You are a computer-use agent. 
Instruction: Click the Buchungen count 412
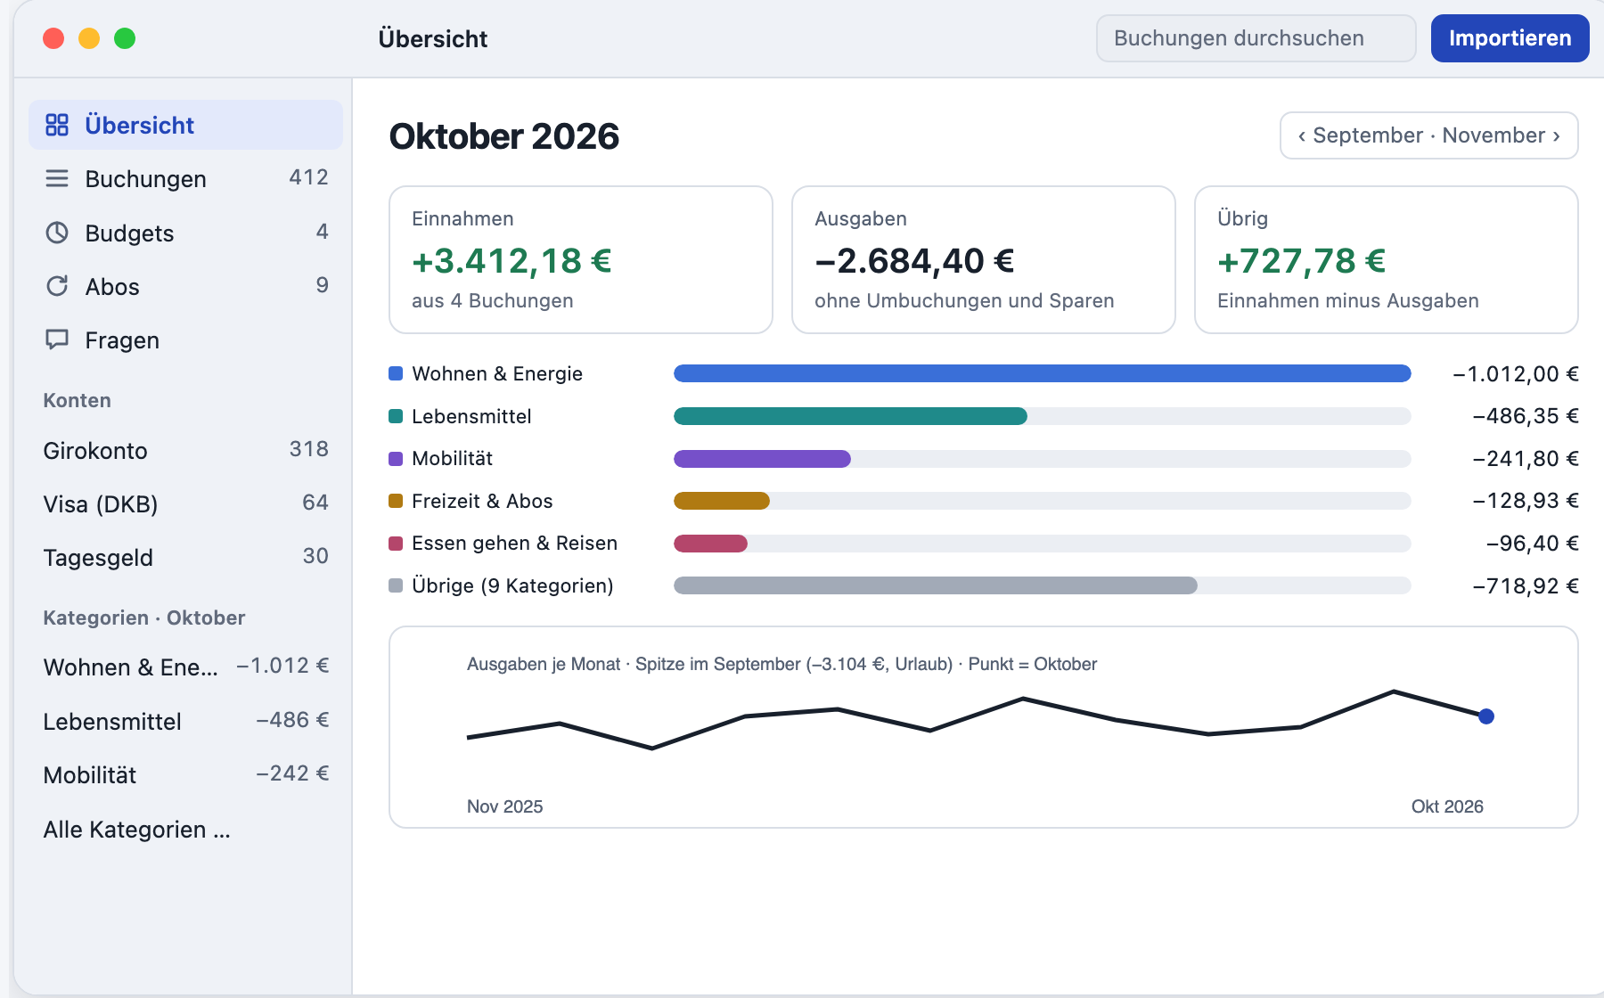pyautogui.click(x=308, y=177)
